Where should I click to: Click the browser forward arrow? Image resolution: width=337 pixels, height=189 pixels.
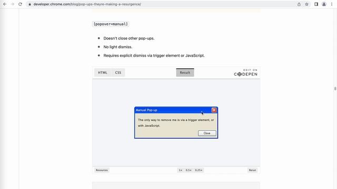pos(13,4)
